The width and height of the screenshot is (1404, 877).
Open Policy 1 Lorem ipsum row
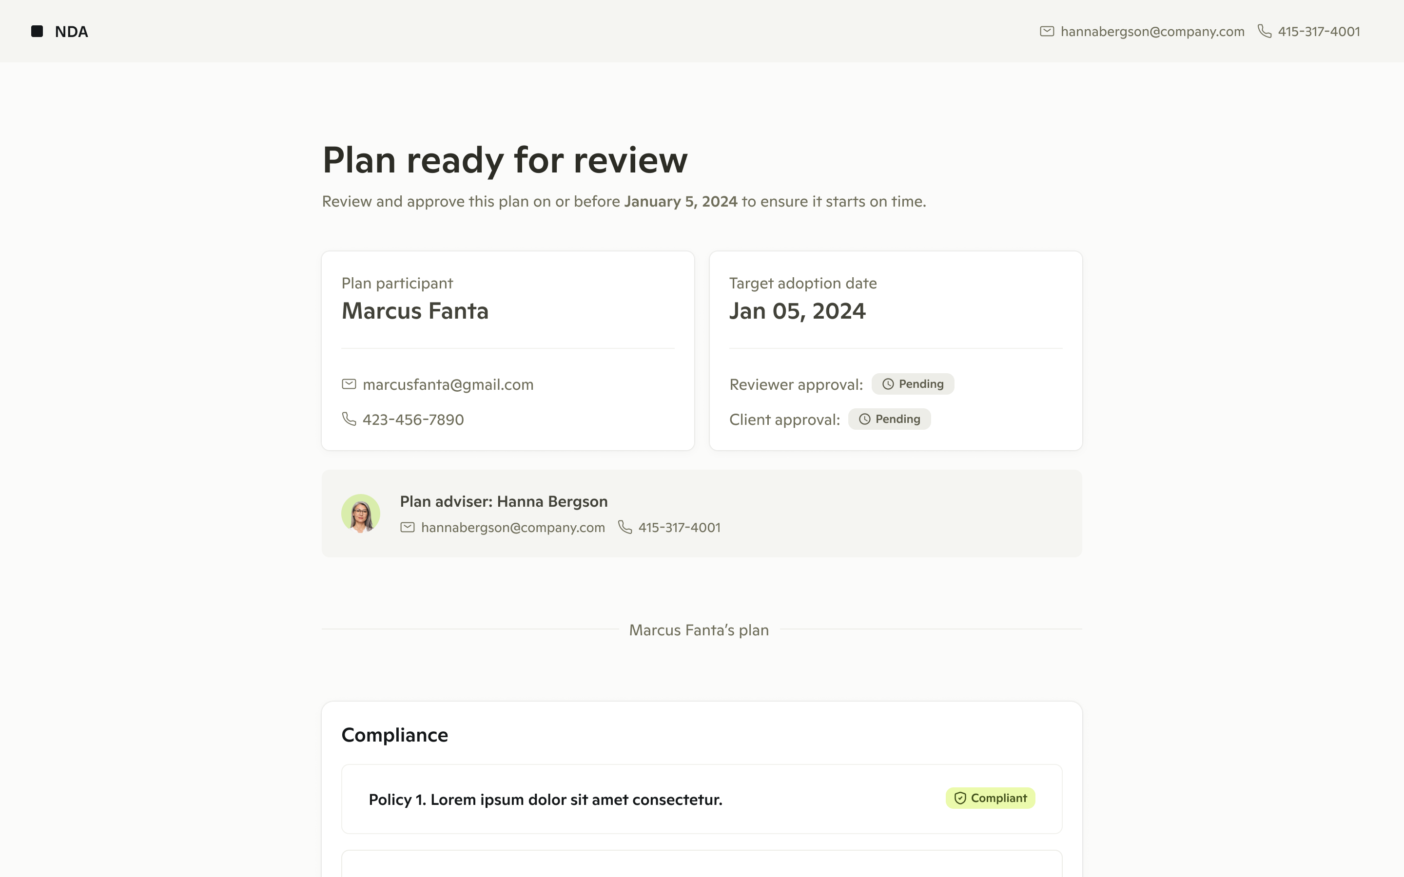click(x=546, y=799)
